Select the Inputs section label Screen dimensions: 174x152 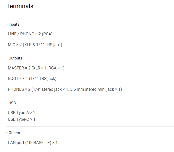coord(14,24)
